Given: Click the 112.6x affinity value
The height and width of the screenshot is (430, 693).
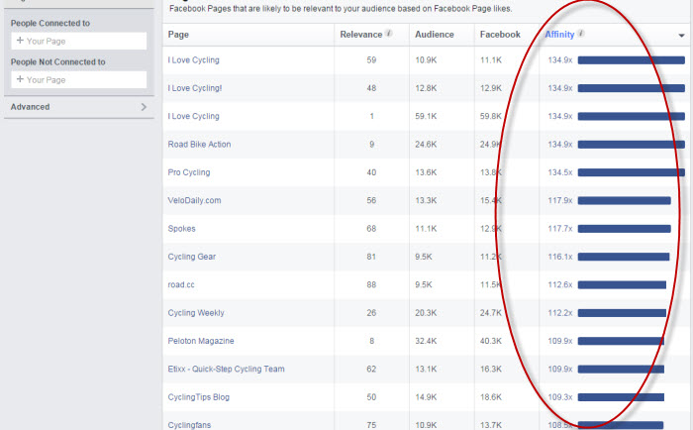Looking at the screenshot, I should (560, 285).
